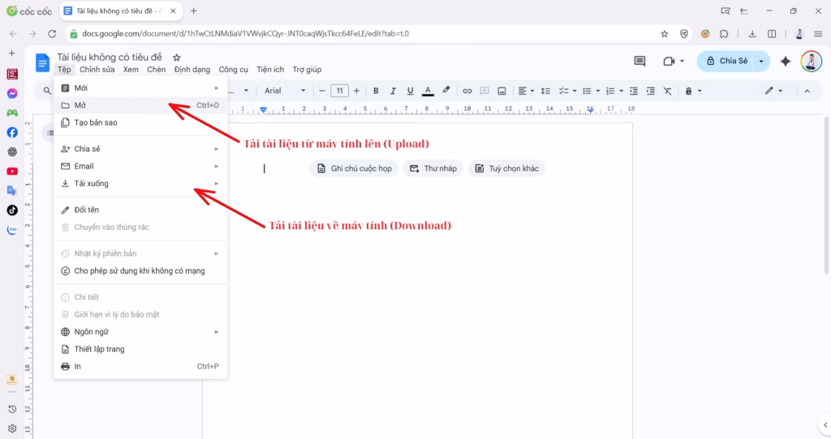Add a comment using toolbar icon
Viewport: 831px width, 439px height.
(484, 91)
